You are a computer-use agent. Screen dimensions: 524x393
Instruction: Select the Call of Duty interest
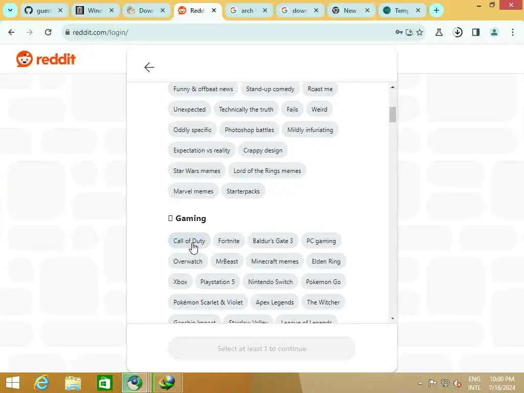click(x=189, y=241)
